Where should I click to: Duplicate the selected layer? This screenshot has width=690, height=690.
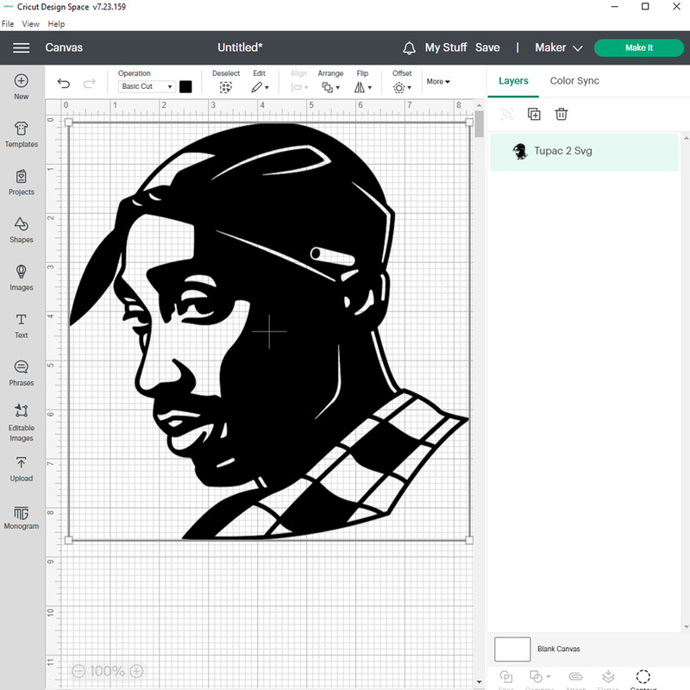pyautogui.click(x=534, y=114)
